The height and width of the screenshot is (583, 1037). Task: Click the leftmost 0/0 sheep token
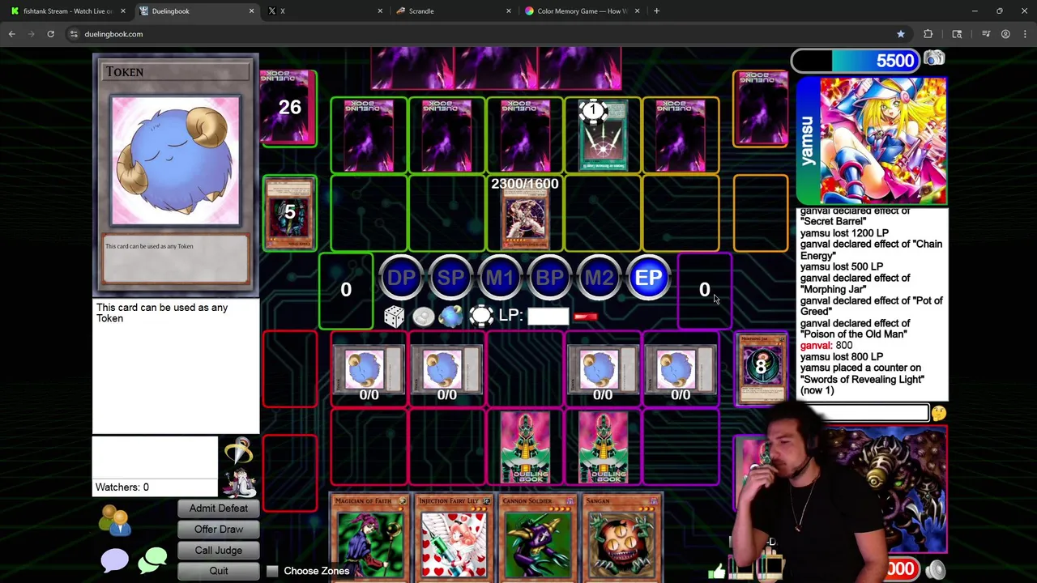tap(369, 370)
